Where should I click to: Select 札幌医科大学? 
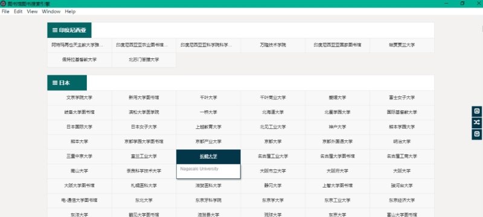point(144,186)
